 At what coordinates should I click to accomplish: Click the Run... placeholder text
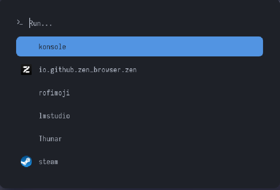coord(42,23)
